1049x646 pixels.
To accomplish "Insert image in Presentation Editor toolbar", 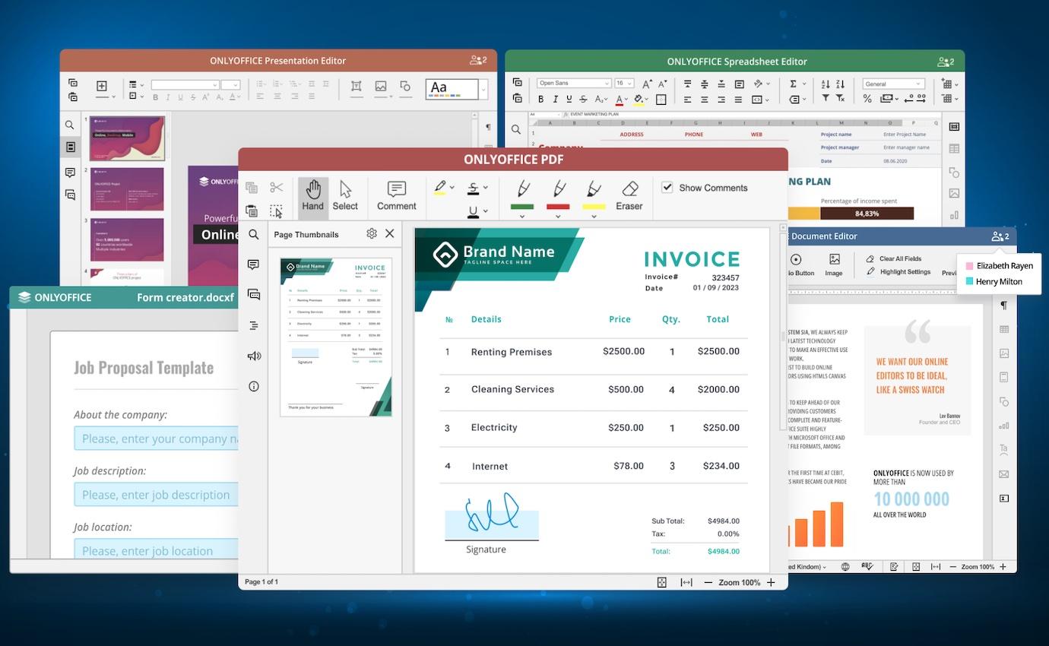I will point(381,87).
